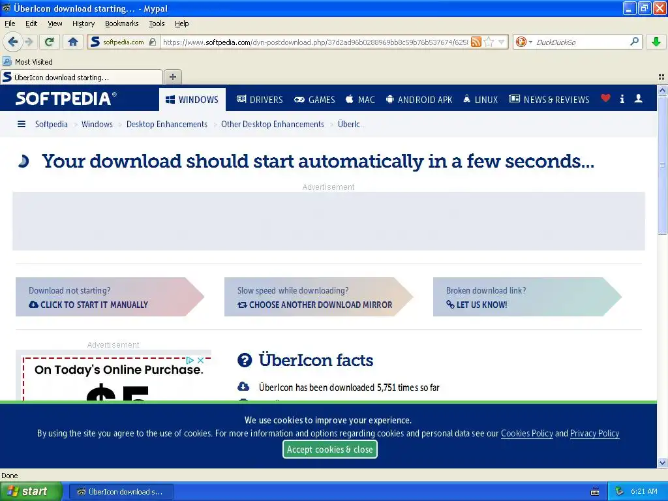Reload the page with the refresh icon
This screenshot has width=668, height=501.
pos(50,42)
